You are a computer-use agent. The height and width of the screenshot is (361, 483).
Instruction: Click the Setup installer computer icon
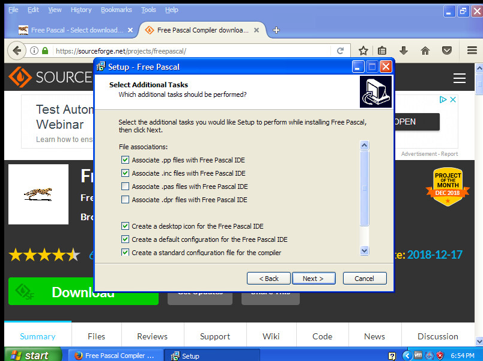(375, 91)
